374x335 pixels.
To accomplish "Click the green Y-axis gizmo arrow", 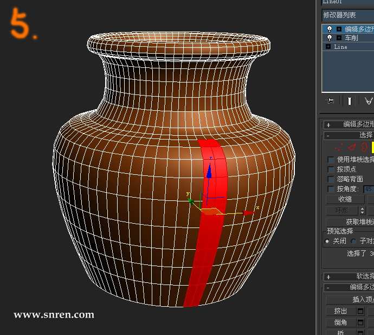I will point(191,201).
